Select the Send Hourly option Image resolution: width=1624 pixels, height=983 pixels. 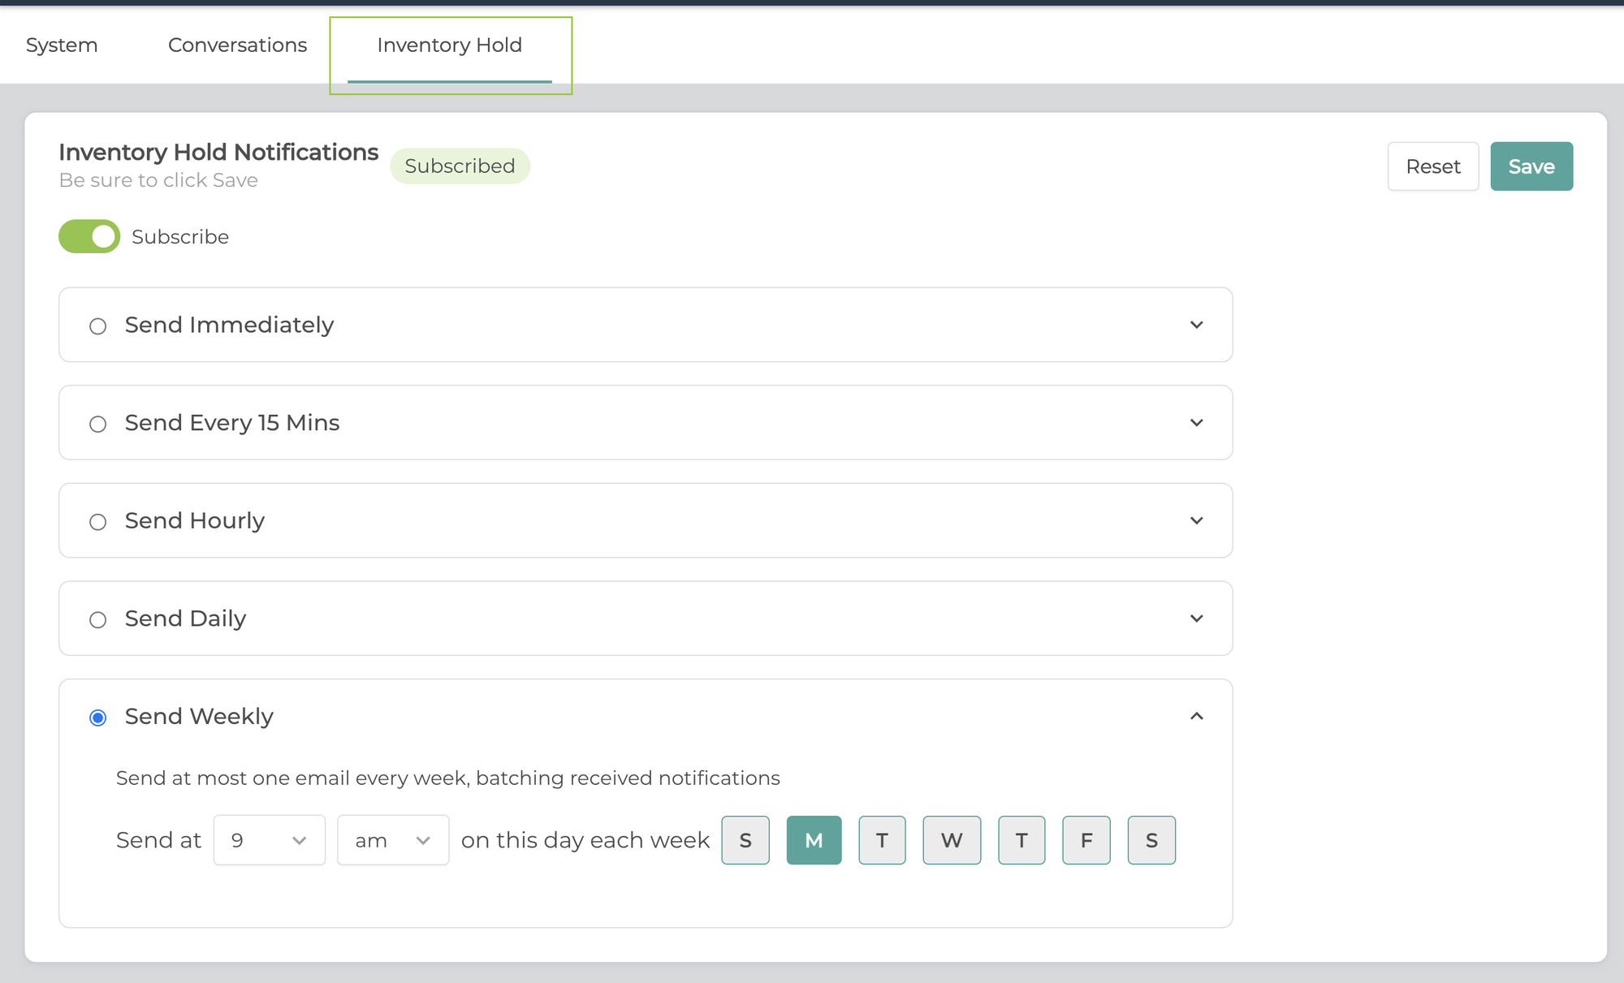click(x=98, y=521)
